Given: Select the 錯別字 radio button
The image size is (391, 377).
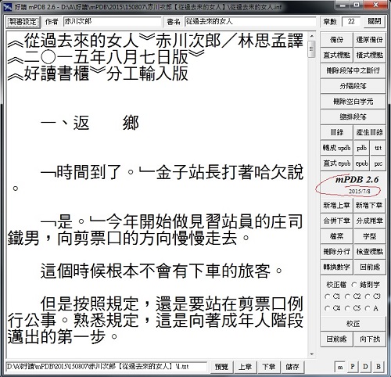Looking at the screenshot, I should tap(365, 285).
